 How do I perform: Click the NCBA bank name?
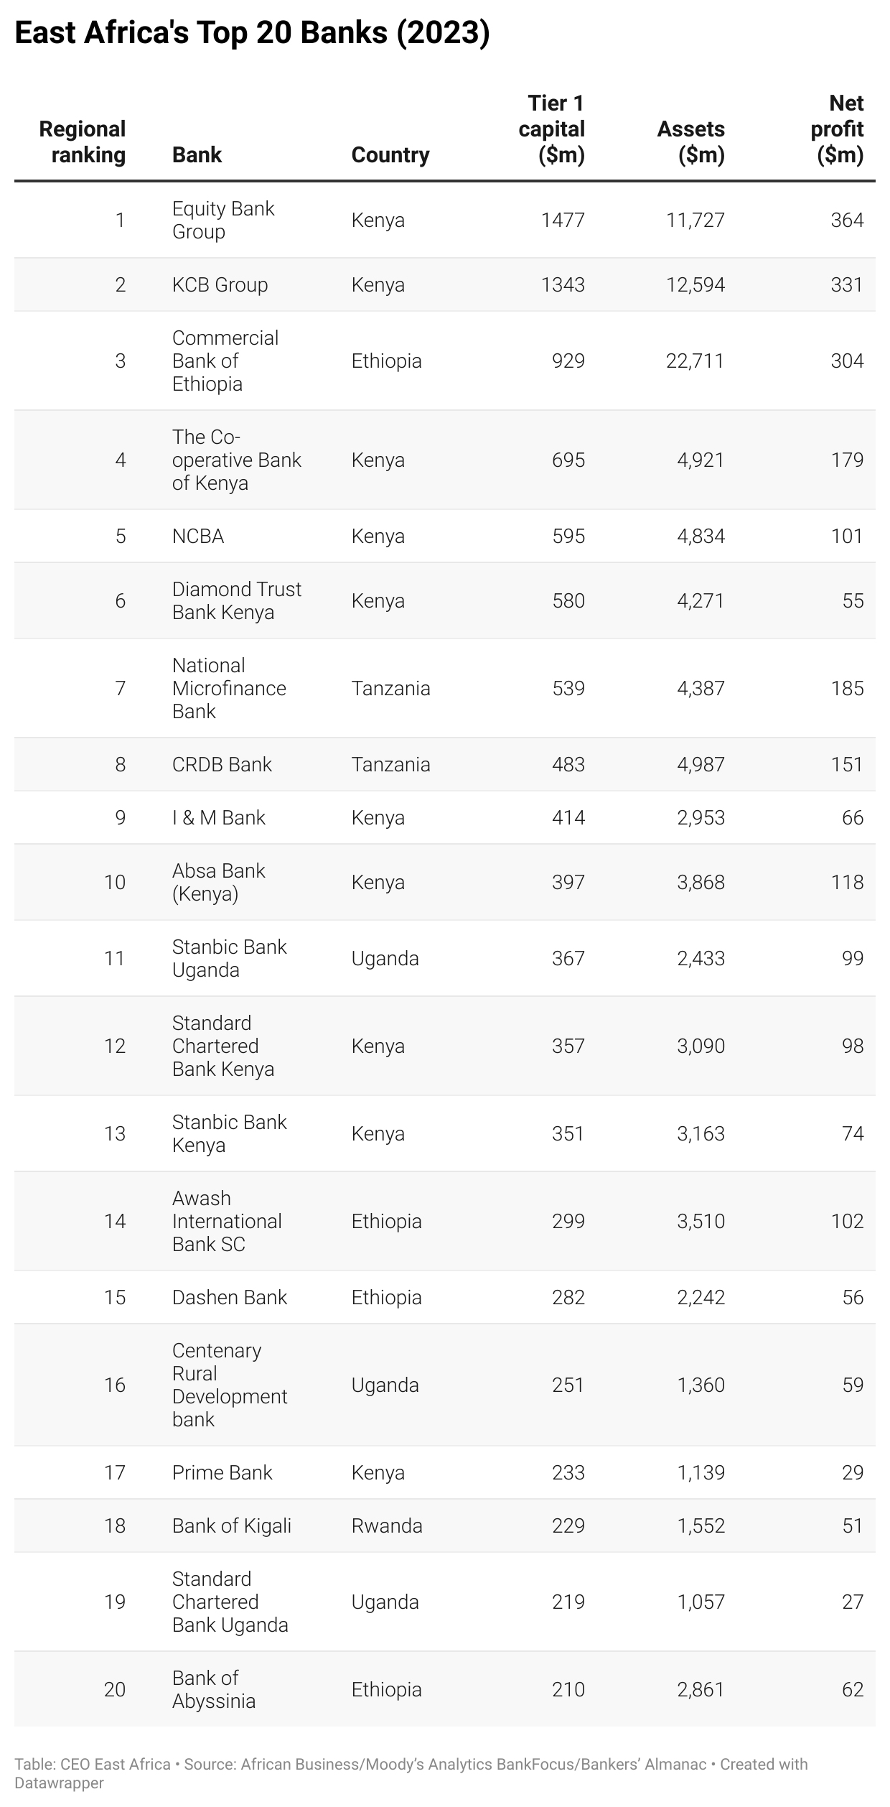click(x=198, y=536)
